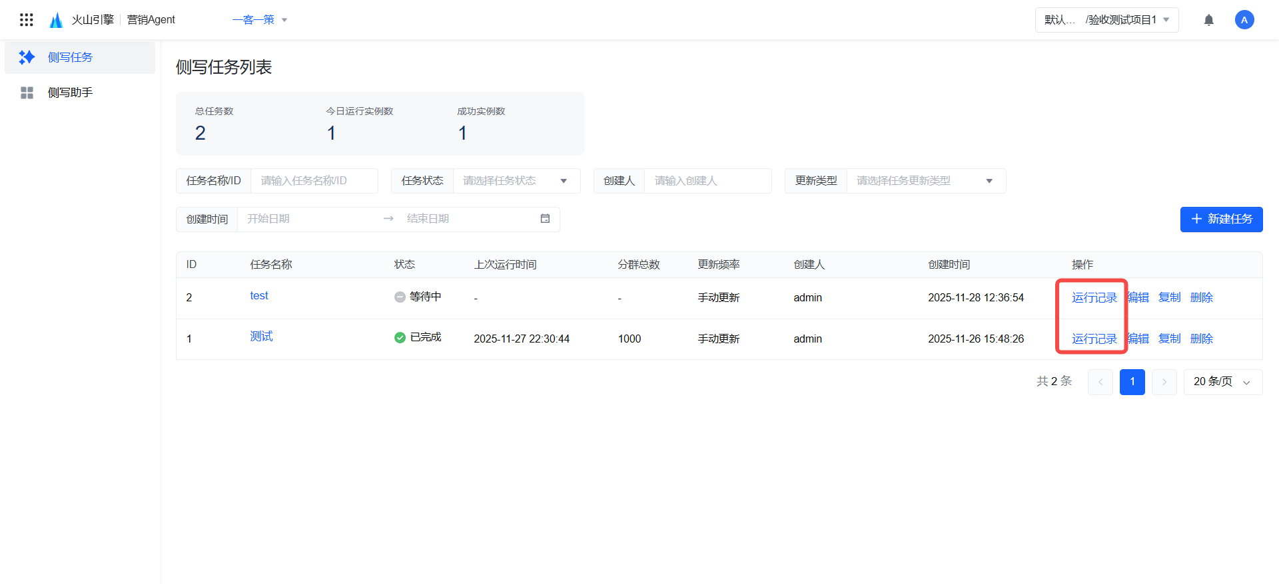Click the 新建任务 button
The image size is (1279, 584).
pos(1221,219)
